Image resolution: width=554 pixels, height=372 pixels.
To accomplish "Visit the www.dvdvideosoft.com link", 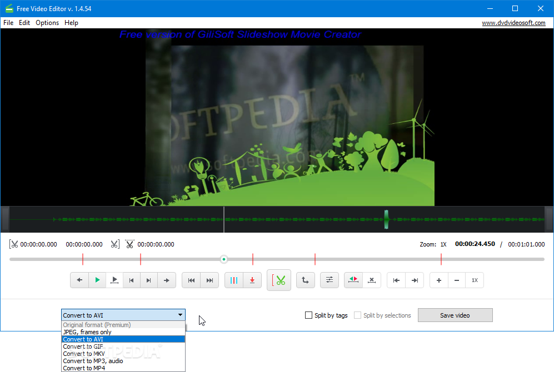I will (x=514, y=23).
